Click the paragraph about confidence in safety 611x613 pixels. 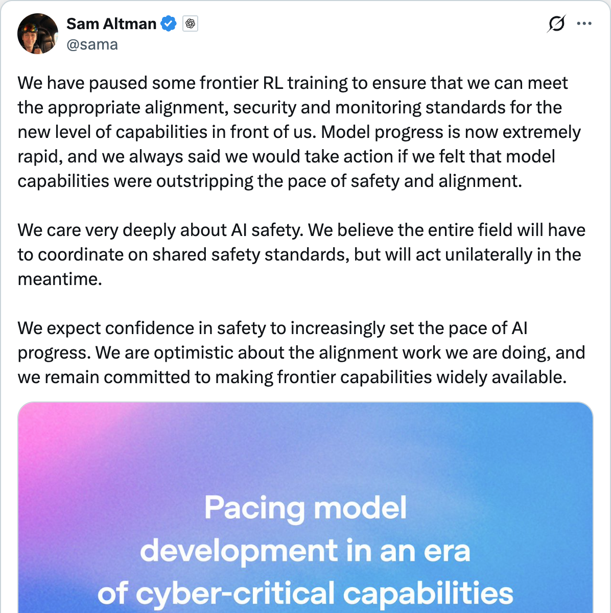(301, 352)
